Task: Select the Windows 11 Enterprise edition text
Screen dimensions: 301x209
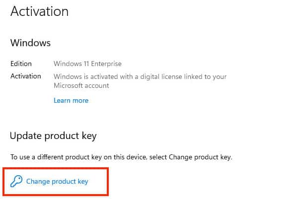Action: (x=87, y=64)
